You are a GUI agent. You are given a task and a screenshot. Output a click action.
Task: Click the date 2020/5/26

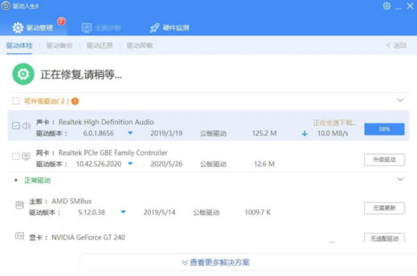pos(167,164)
